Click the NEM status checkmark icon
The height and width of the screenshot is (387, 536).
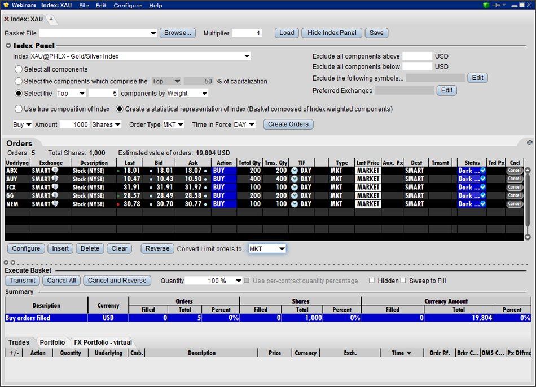[x=483, y=203]
